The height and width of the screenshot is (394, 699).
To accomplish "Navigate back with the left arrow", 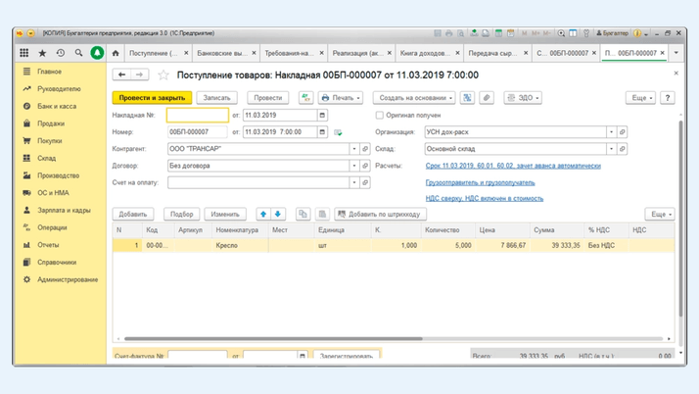I will (122, 74).
